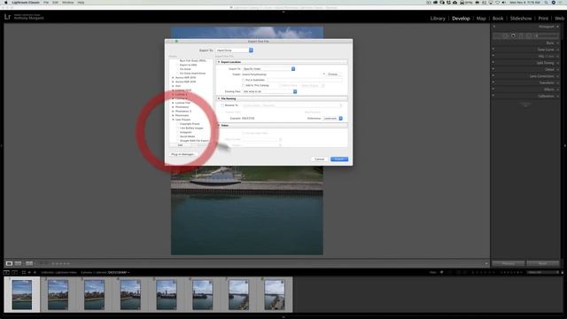This screenshot has height=319, width=567.
Task: Toggle the Detail panel switch
Action: (493, 69)
